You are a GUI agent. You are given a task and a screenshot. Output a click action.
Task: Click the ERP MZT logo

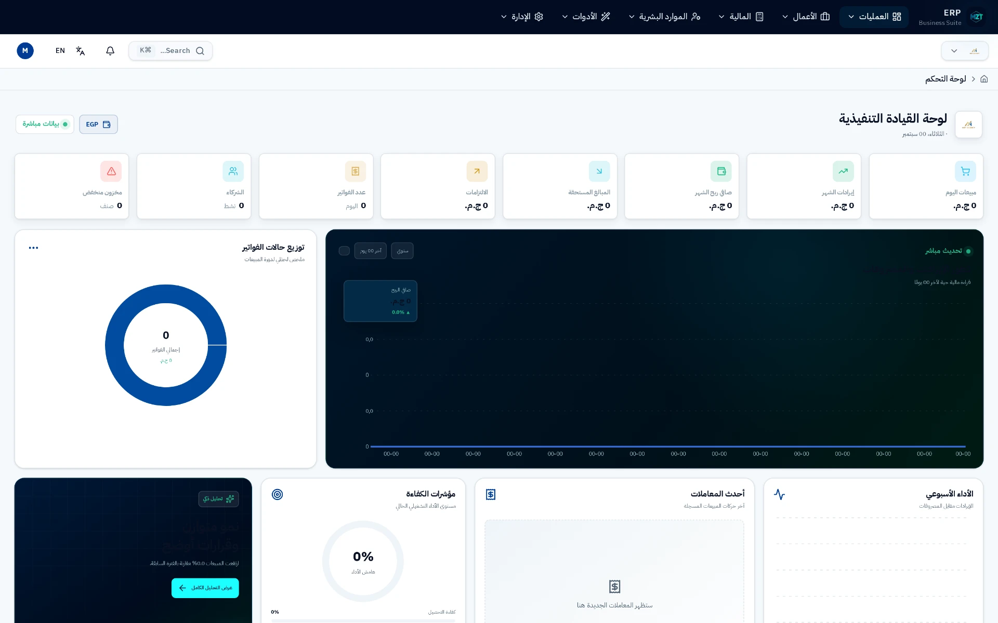tap(977, 17)
